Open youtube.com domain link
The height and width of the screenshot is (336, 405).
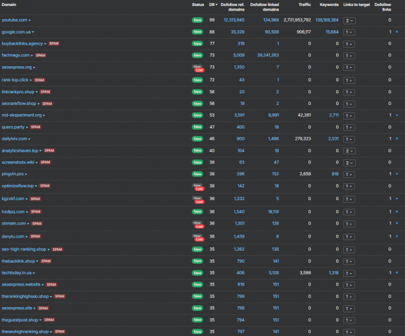pos(14,20)
